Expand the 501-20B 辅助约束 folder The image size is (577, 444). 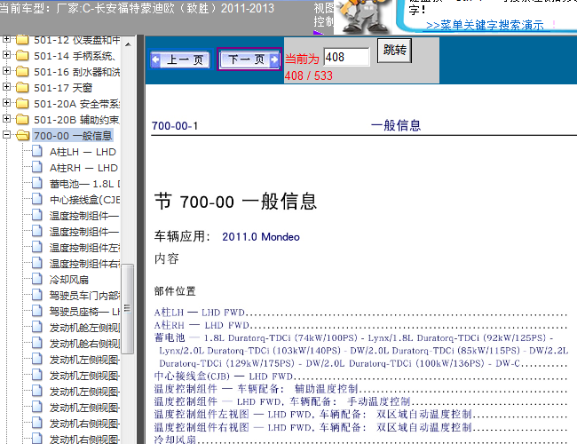click(x=6, y=118)
